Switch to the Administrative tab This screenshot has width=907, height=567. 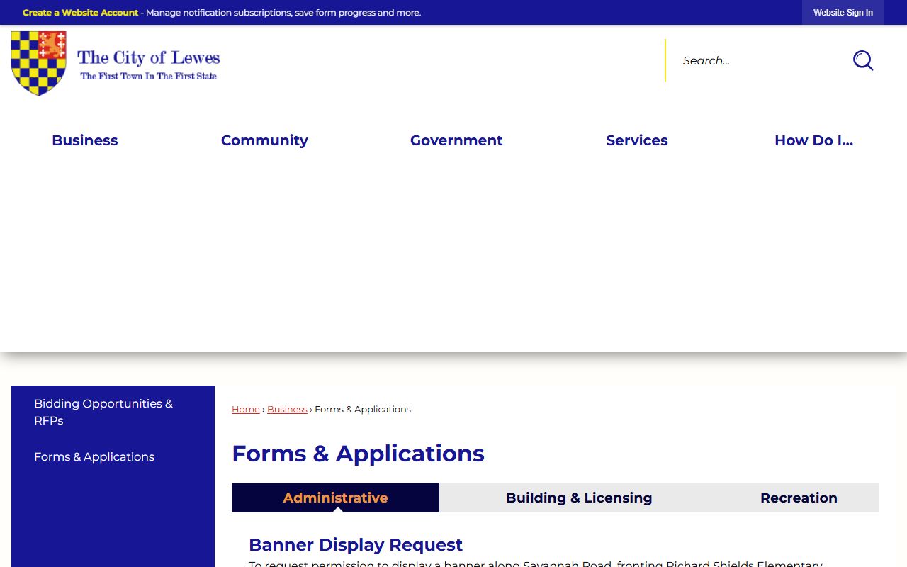pos(335,498)
